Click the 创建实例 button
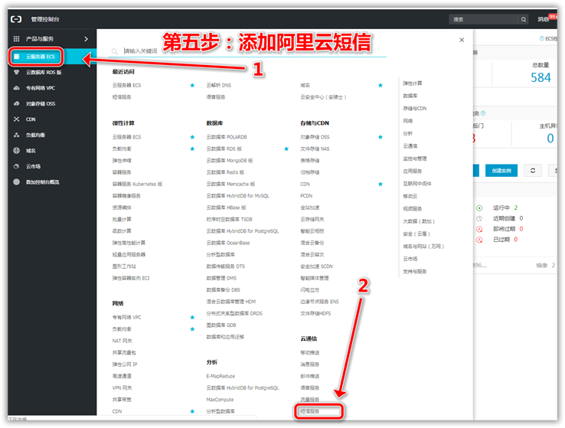 501,171
